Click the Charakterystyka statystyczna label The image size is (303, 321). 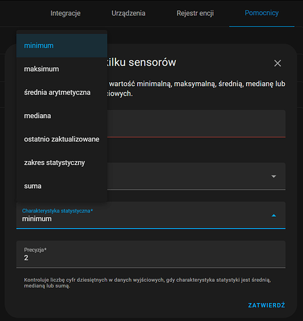57,211
